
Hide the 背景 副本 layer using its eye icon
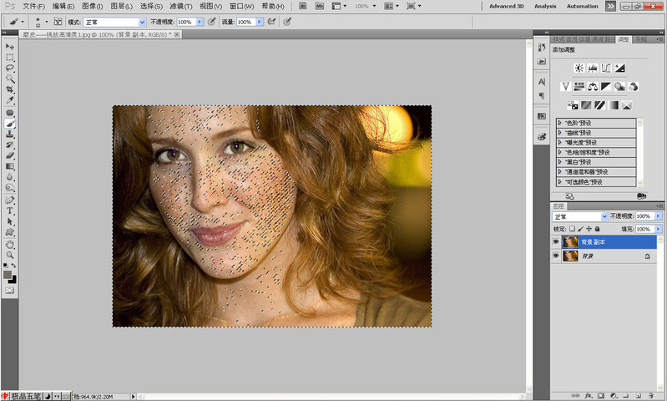pyautogui.click(x=557, y=241)
